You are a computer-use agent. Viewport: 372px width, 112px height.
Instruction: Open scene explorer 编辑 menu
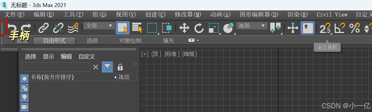click(x=66, y=57)
